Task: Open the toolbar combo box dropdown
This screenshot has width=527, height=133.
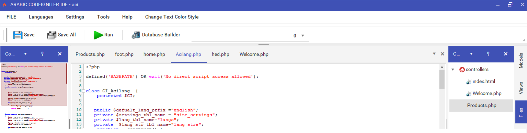Action: (x=303, y=36)
